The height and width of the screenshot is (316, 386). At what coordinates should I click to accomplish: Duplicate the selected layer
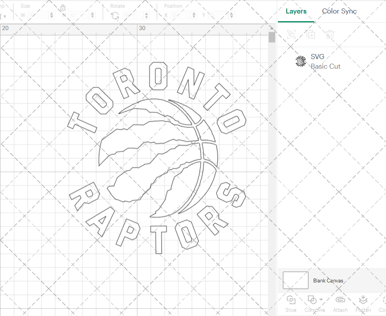311,34
